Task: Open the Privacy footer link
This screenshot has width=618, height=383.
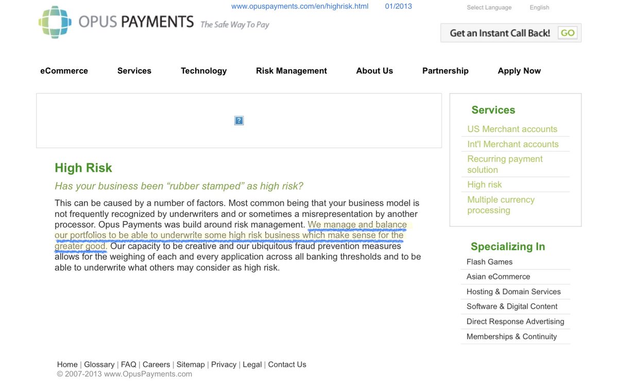Action: click(x=224, y=364)
